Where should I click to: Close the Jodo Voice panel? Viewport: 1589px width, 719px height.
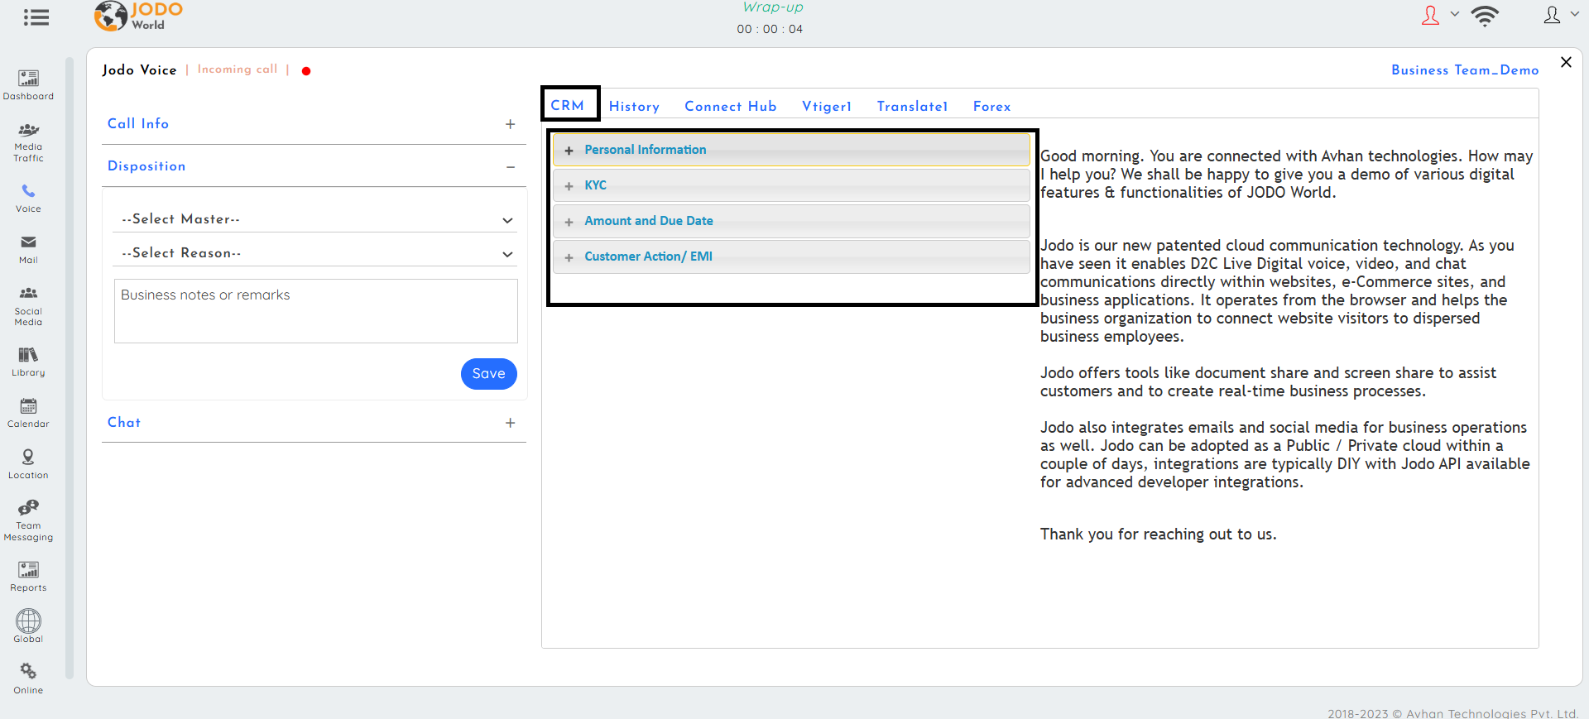[1566, 62]
